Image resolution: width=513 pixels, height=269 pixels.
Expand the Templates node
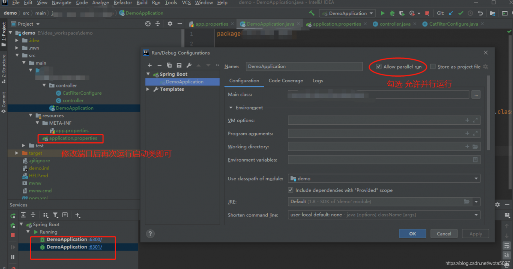[148, 89]
